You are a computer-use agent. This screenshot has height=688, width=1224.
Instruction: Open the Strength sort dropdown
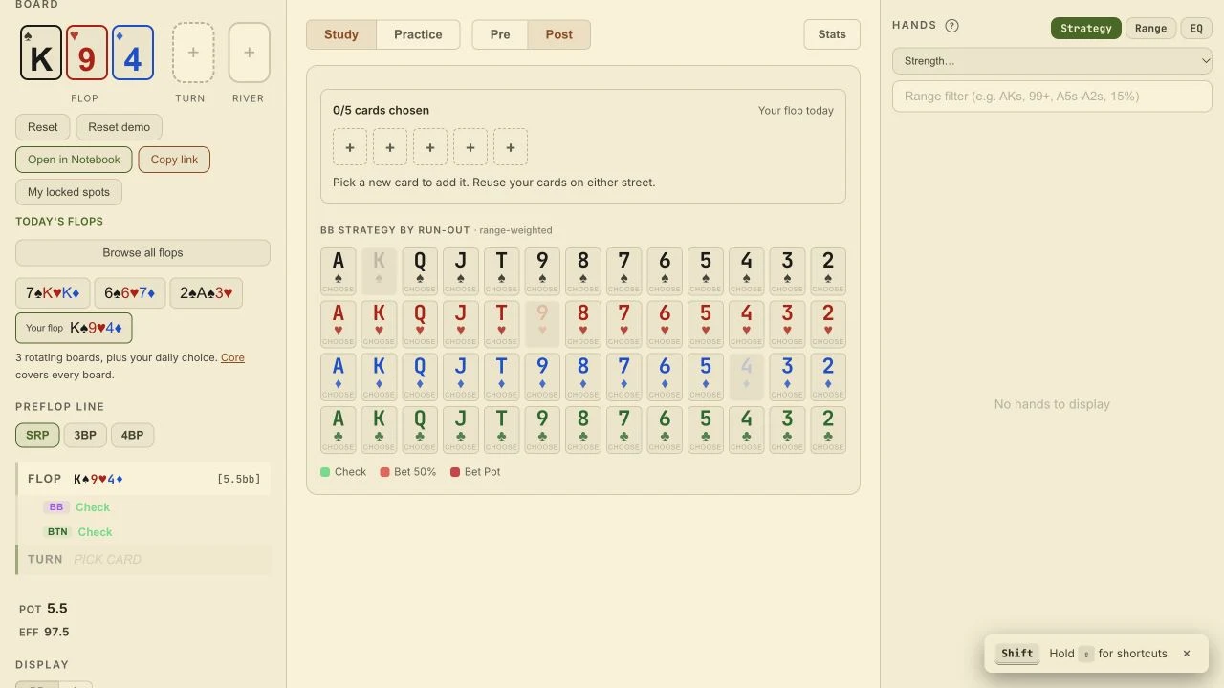click(1052, 61)
